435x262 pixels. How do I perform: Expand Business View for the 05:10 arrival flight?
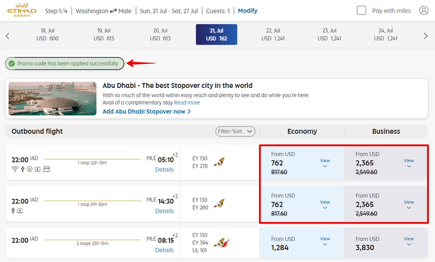click(409, 163)
